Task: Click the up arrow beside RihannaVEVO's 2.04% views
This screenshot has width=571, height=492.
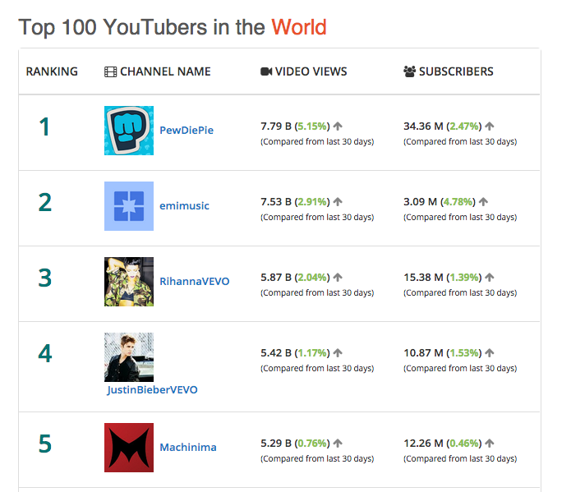Action: (338, 278)
